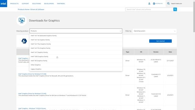Go to Drivers & Software breadcrumb
Screen dimensions: 195x110
pyautogui.click(x=37, y=9)
